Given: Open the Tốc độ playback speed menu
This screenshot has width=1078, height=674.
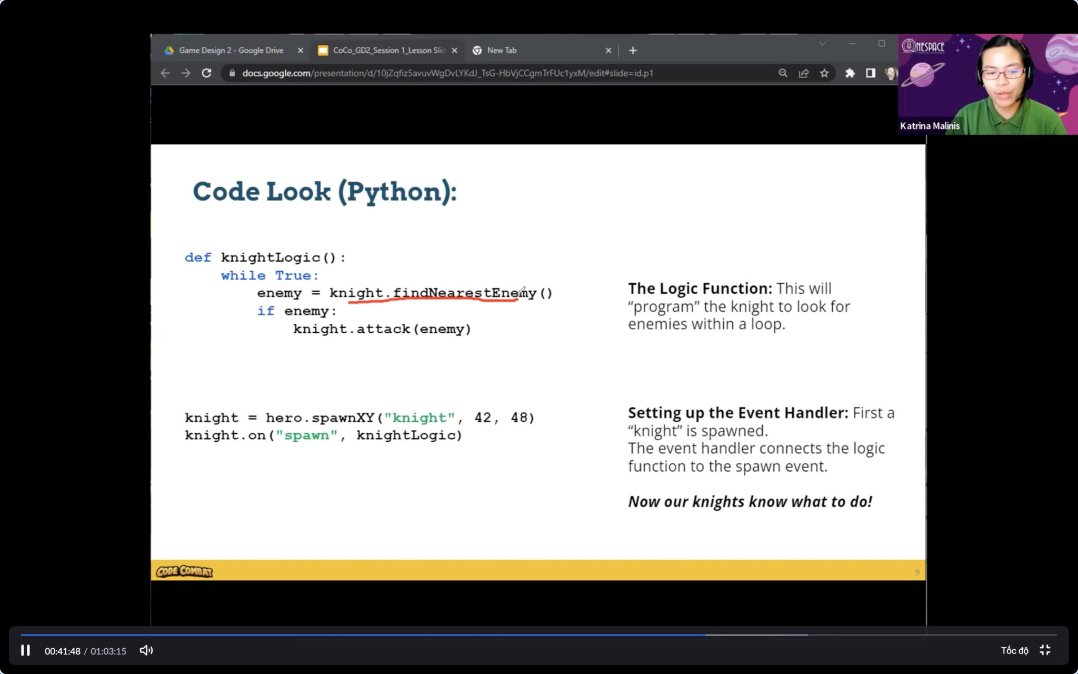Looking at the screenshot, I should pos(1016,650).
